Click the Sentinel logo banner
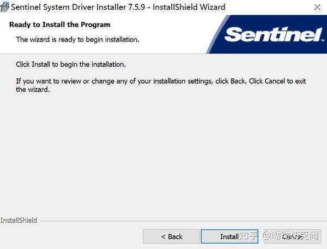327x249 pixels. click(267, 34)
